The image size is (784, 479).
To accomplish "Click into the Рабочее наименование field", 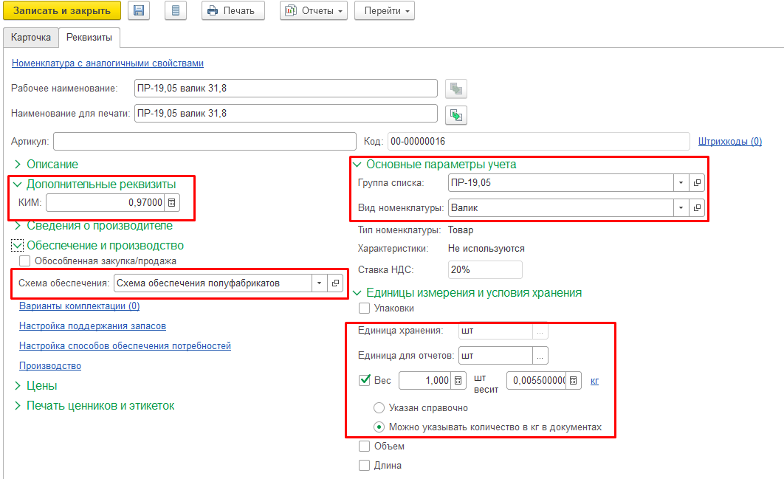I will [x=286, y=88].
